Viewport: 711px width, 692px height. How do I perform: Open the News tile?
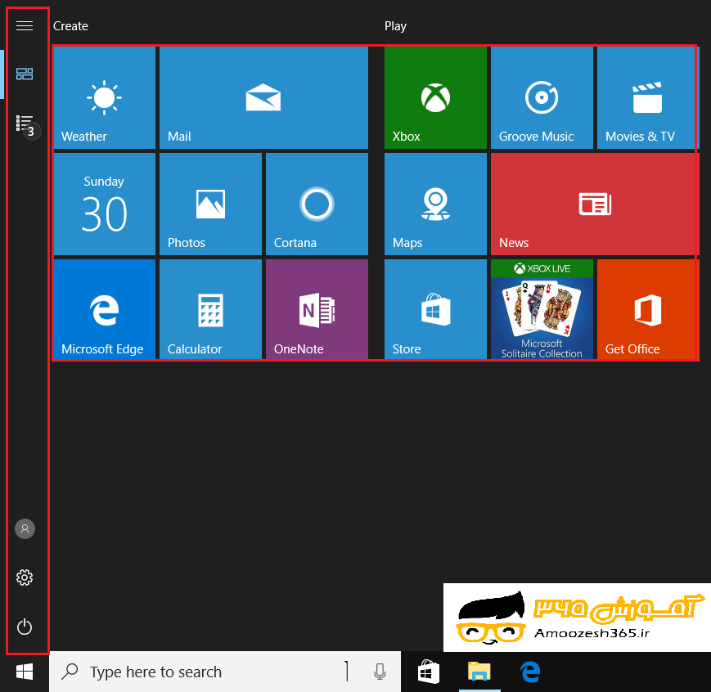pyautogui.click(x=595, y=204)
